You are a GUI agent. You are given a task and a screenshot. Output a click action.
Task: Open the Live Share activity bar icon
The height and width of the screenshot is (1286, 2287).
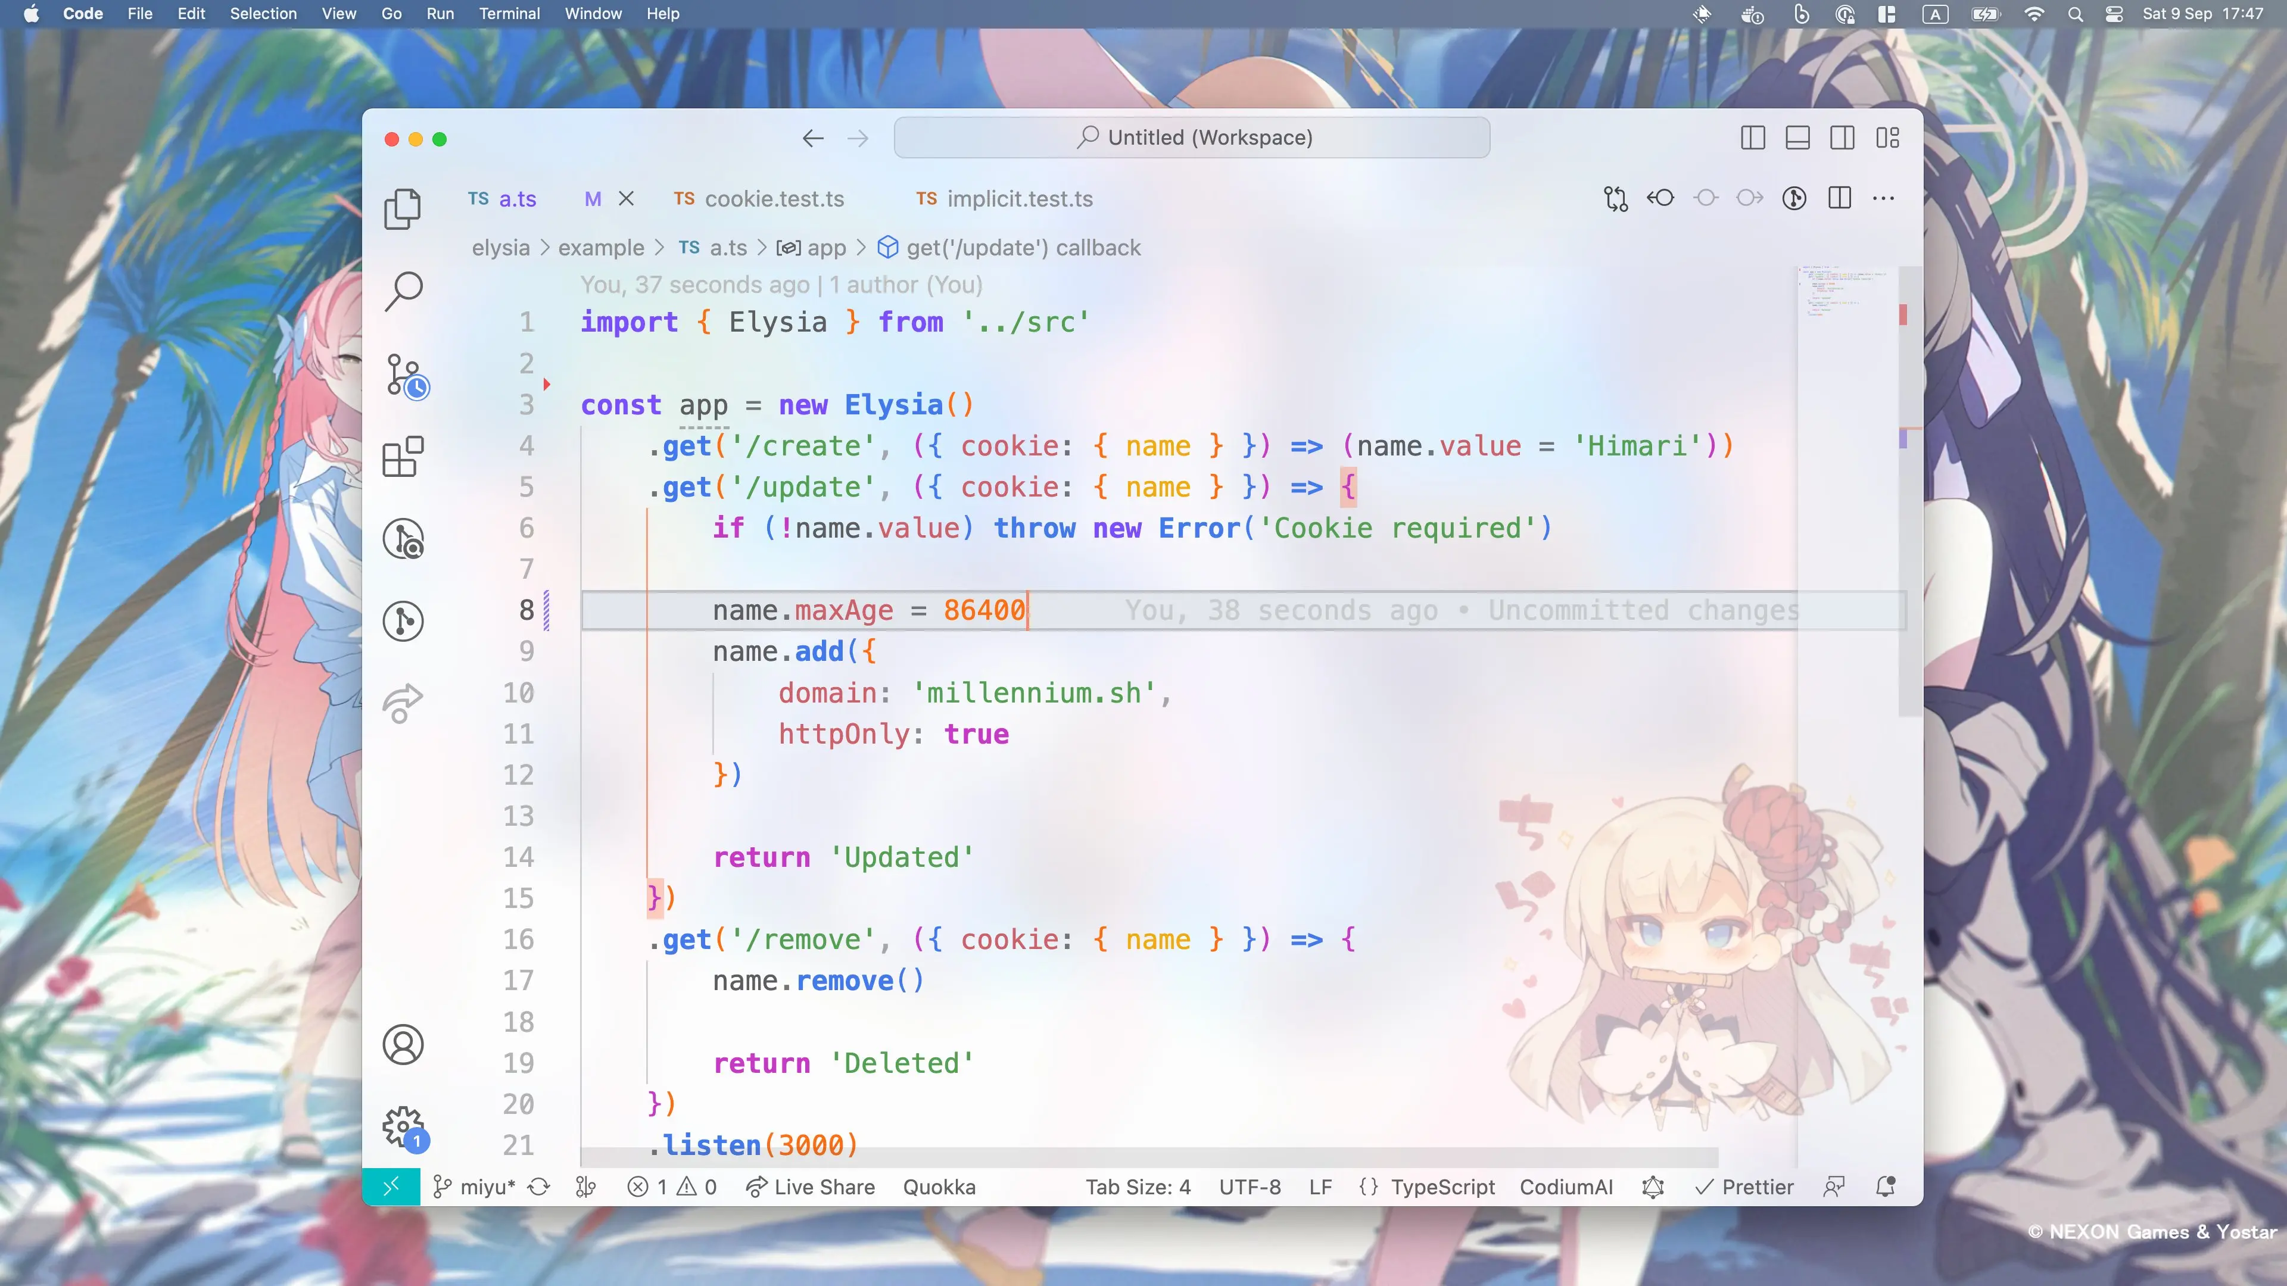[403, 703]
